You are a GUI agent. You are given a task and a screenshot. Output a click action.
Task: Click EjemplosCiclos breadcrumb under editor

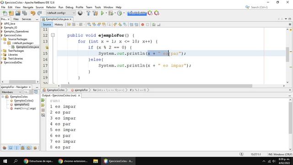tap(56, 90)
